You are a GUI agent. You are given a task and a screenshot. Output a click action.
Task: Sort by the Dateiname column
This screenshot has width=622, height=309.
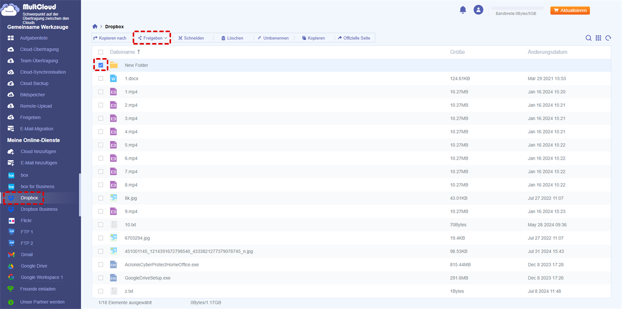(122, 52)
